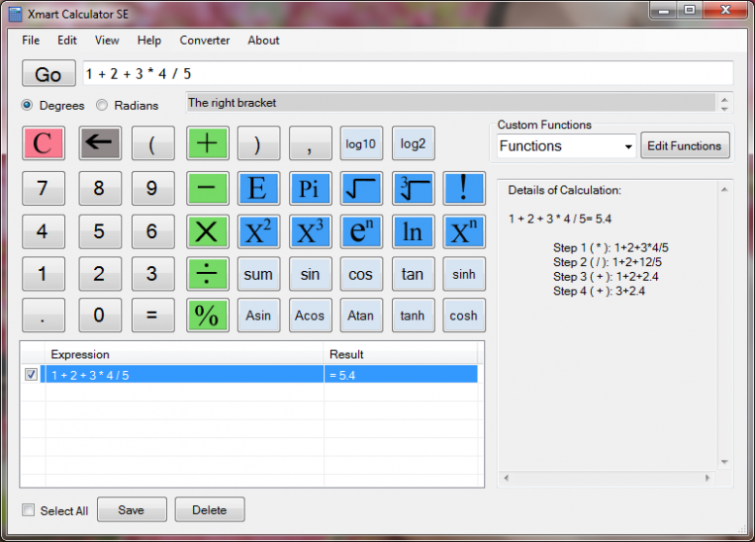Insert a left bracket
Screen dimensions: 755x542
[152, 143]
